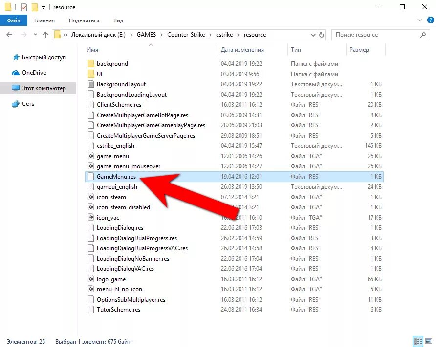Click the search magnifier icon
436x347 pixels.
pos(423,35)
